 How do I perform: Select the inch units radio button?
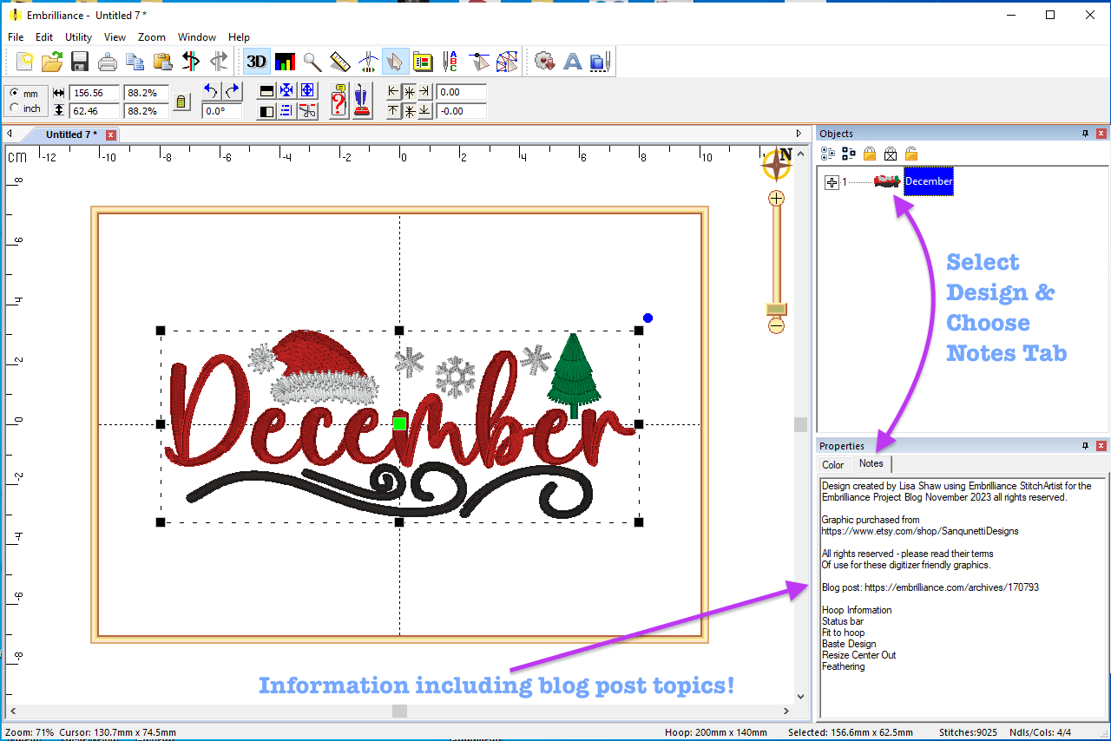14,108
